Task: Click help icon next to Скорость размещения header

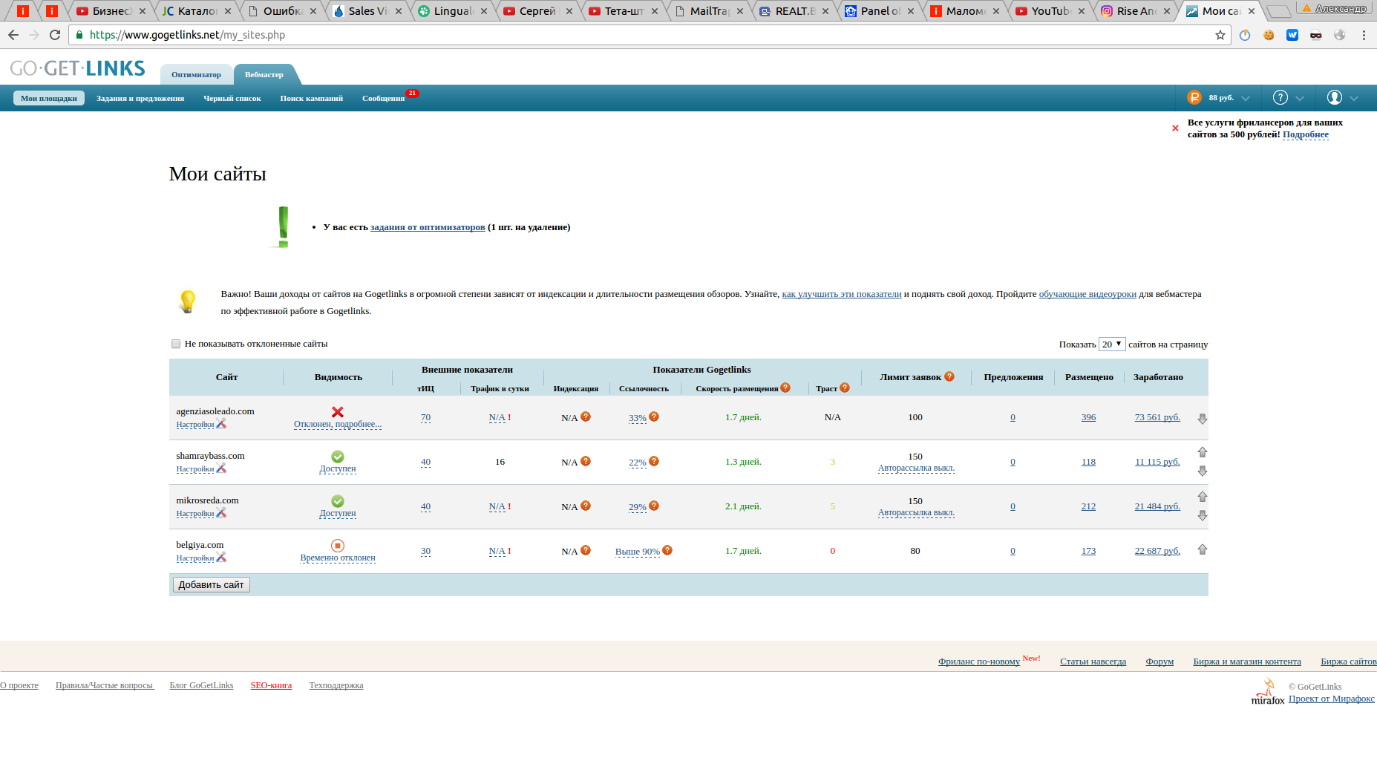Action: tap(785, 388)
